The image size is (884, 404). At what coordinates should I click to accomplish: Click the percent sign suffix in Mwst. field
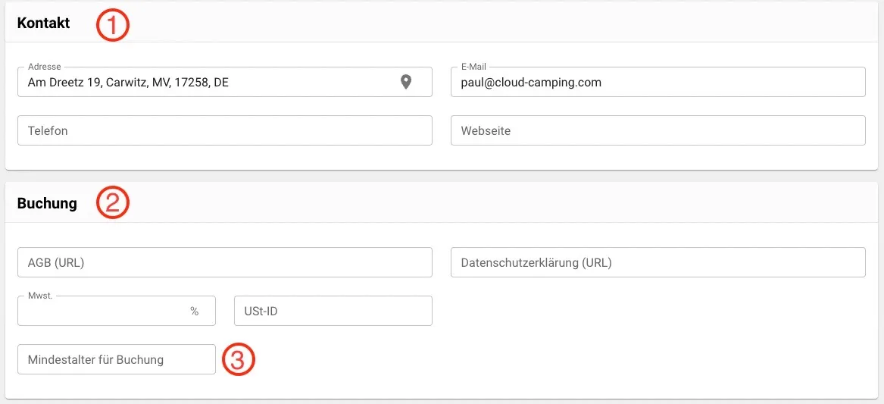click(x=195, y=312)
